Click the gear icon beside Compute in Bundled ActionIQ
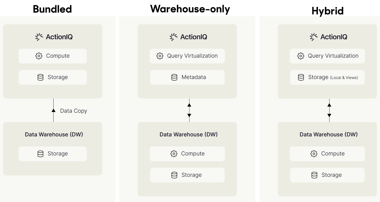380x202 pixels. (39, 56)
